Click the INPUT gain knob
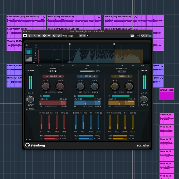Screen dimensions: 179x179 click(30, 99)
